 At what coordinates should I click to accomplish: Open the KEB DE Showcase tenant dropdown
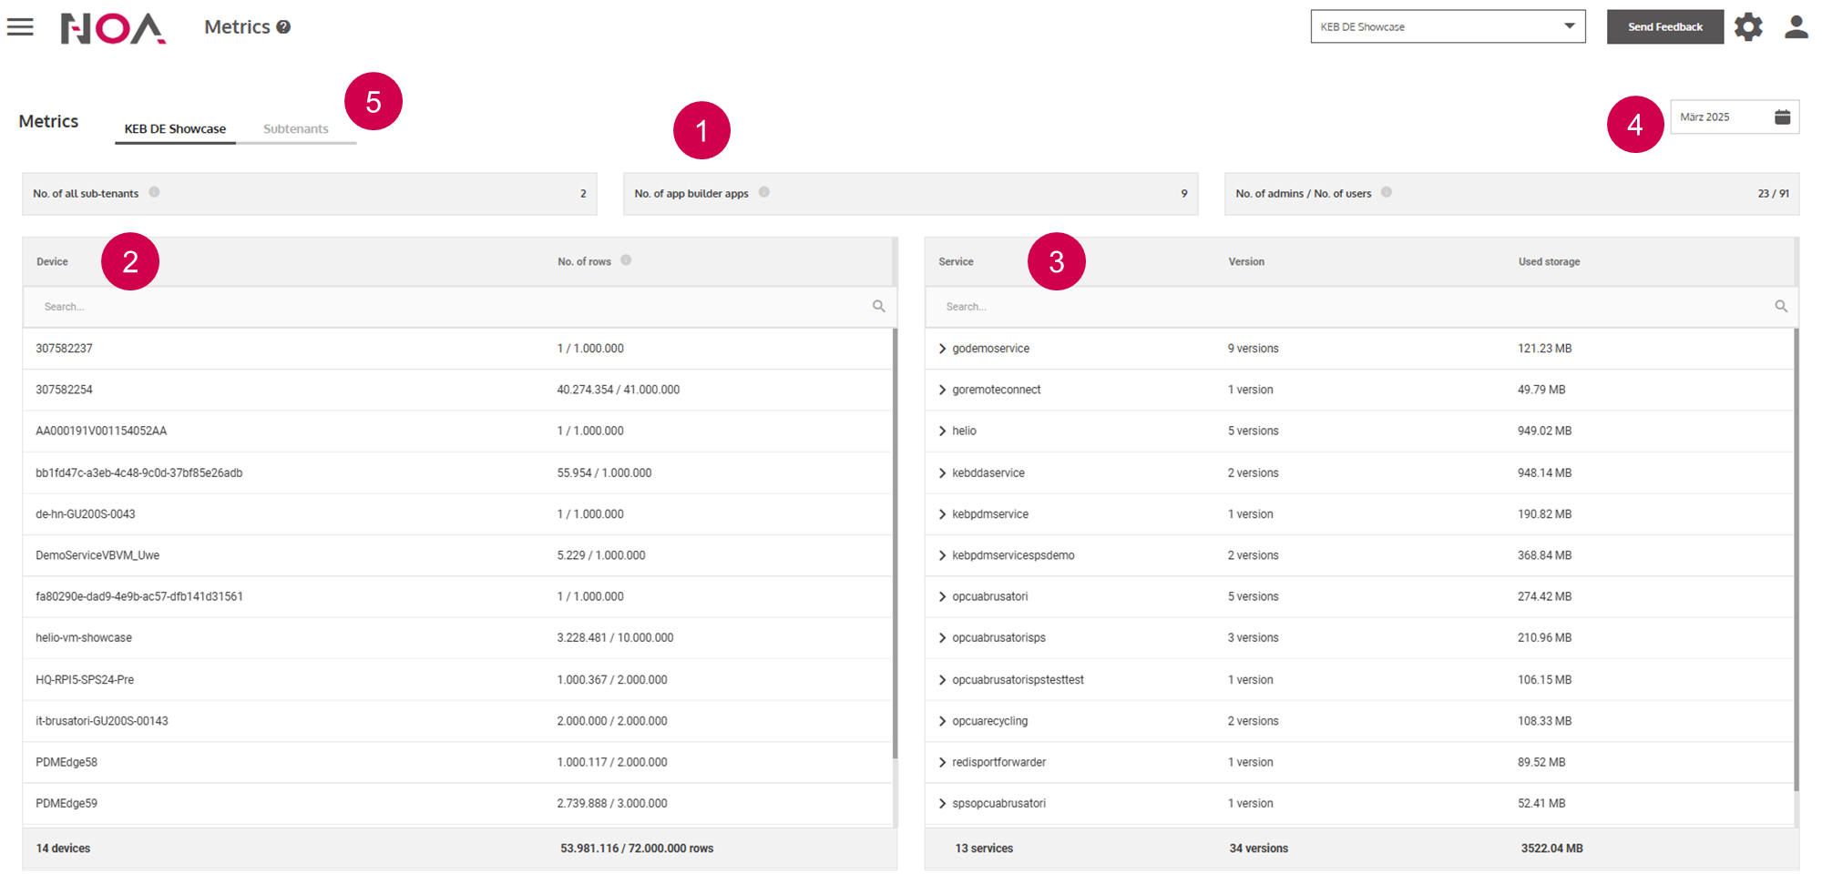pyautogui.click(x=1447, y=26)
